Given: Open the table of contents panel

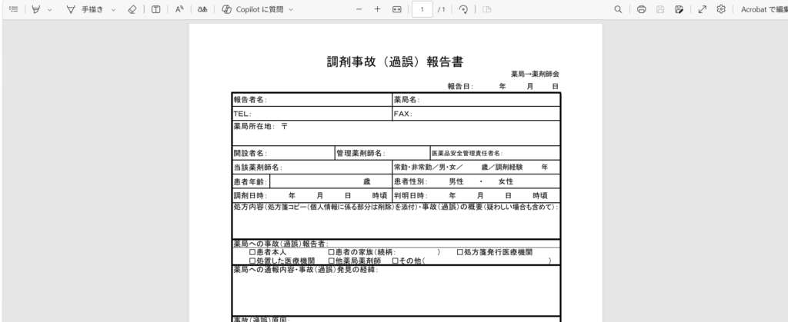Looking at the screenshot, I should pyautogui.click(x=14, y=9).
